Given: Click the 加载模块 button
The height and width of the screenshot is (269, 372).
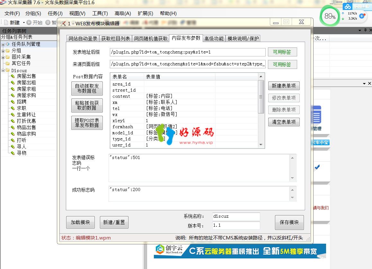Looking at the screenshot, I should tap(80, 223).
